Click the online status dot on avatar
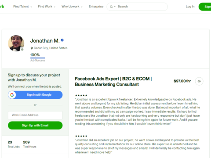The height and width of the screenshot is (158, 211). pos(22,50)
